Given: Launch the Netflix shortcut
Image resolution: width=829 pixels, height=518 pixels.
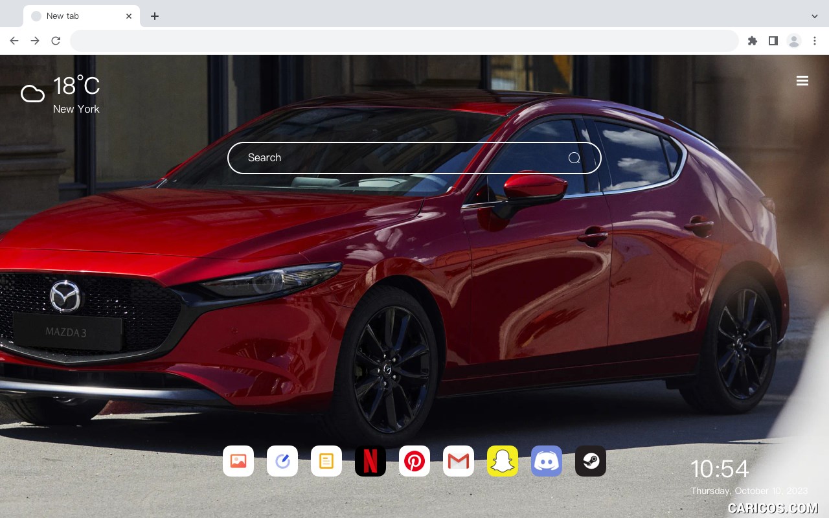Looking at the screenshot, I should 370,461.
